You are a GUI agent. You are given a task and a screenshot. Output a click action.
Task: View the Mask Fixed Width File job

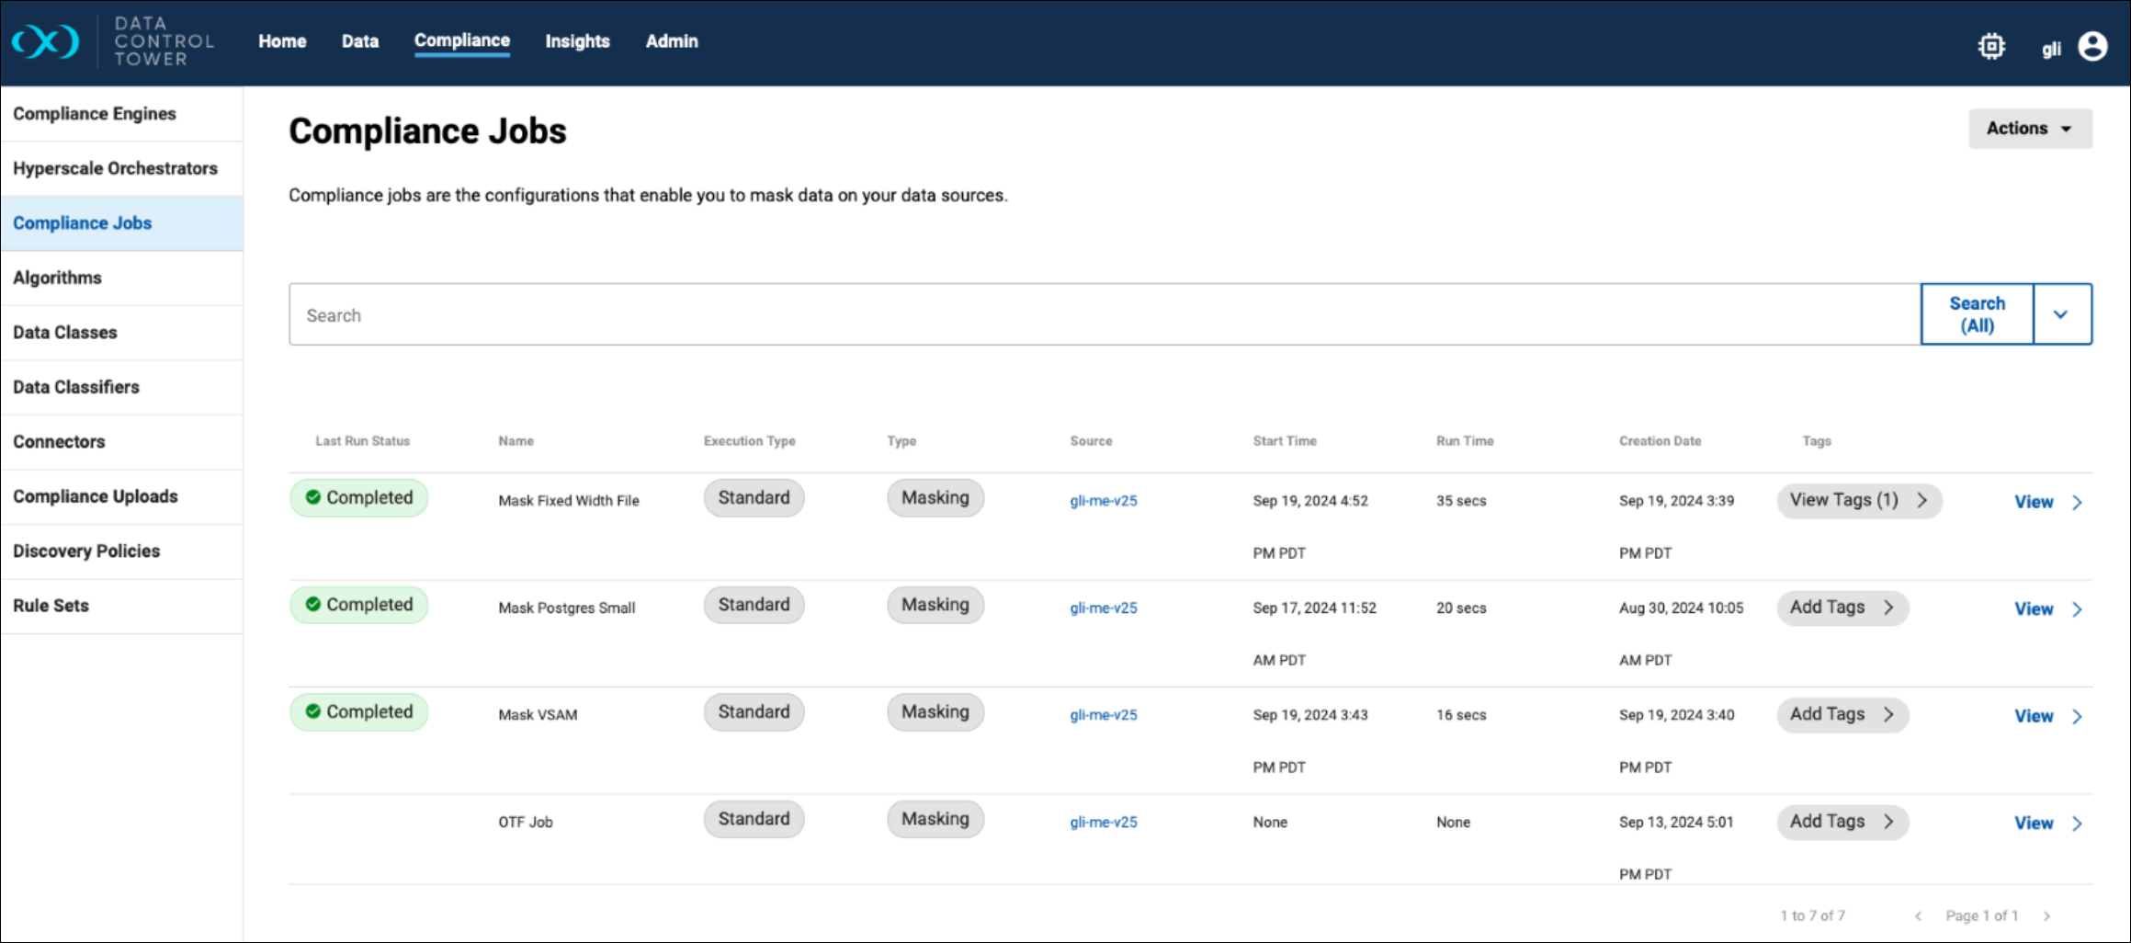[2033, 502]
